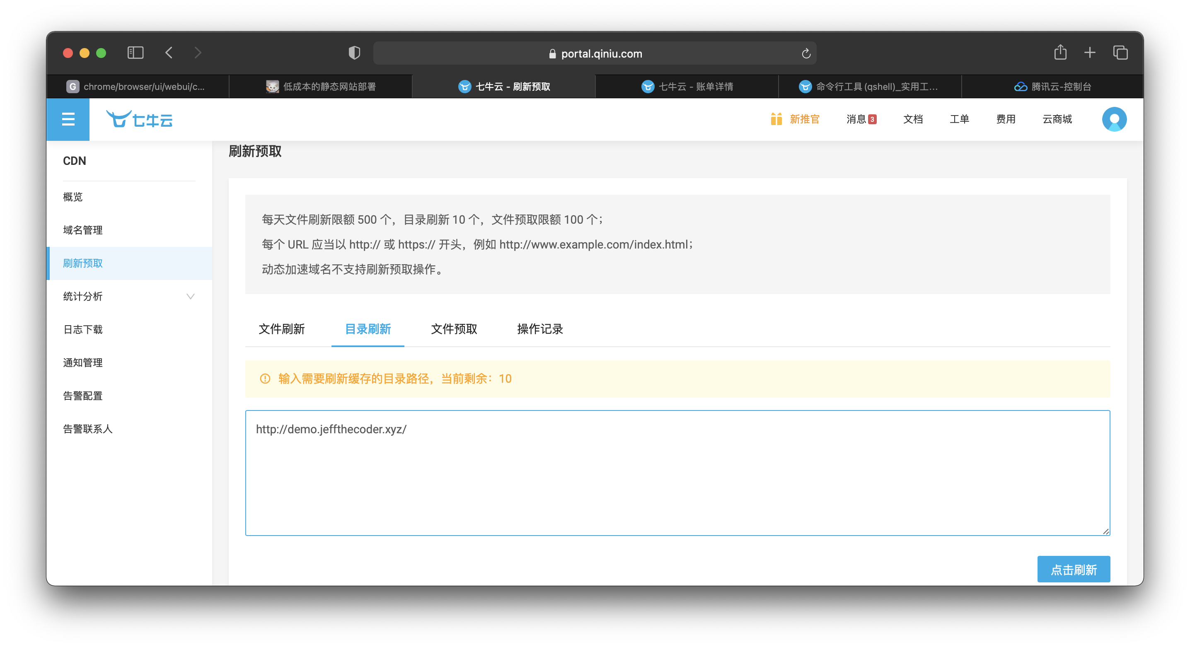
Task: Open 告警配置 in the sidebar
Action: (x=129, y=396)
